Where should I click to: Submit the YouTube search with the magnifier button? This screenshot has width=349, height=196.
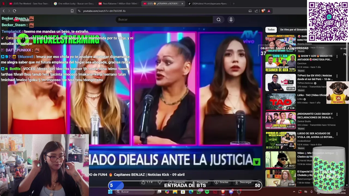(219, 20)
